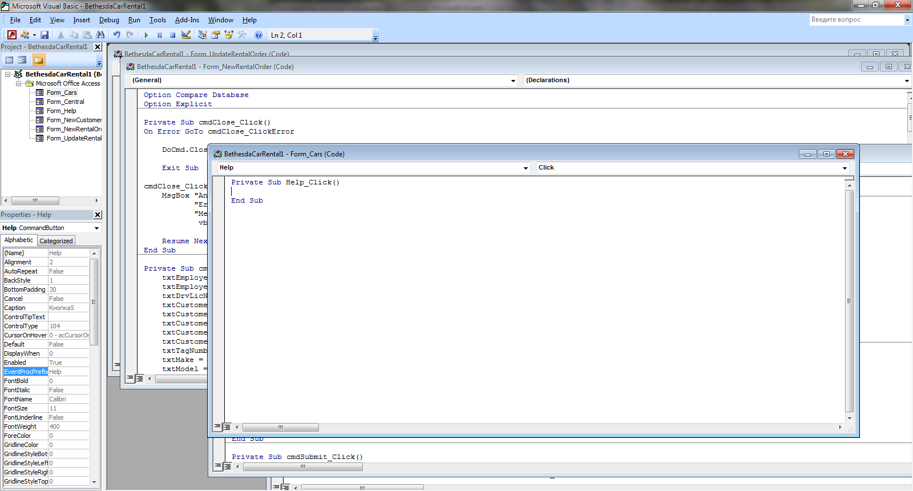Click the help question search field
913x491 pixels.
point(856,19)
